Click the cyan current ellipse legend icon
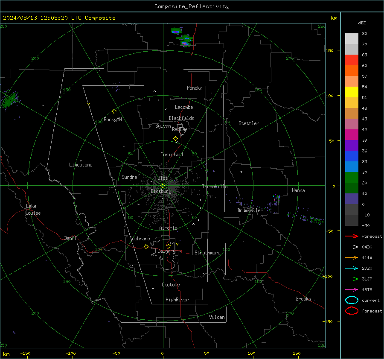This screenshot has width=384, height=359. click(x=352, y=300)
